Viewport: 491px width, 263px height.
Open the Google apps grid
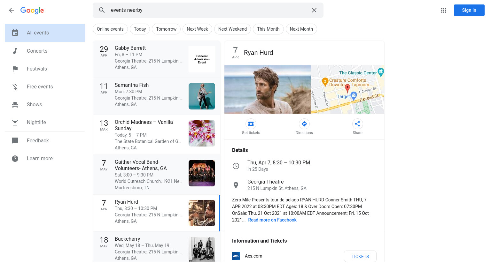(444, 10)
